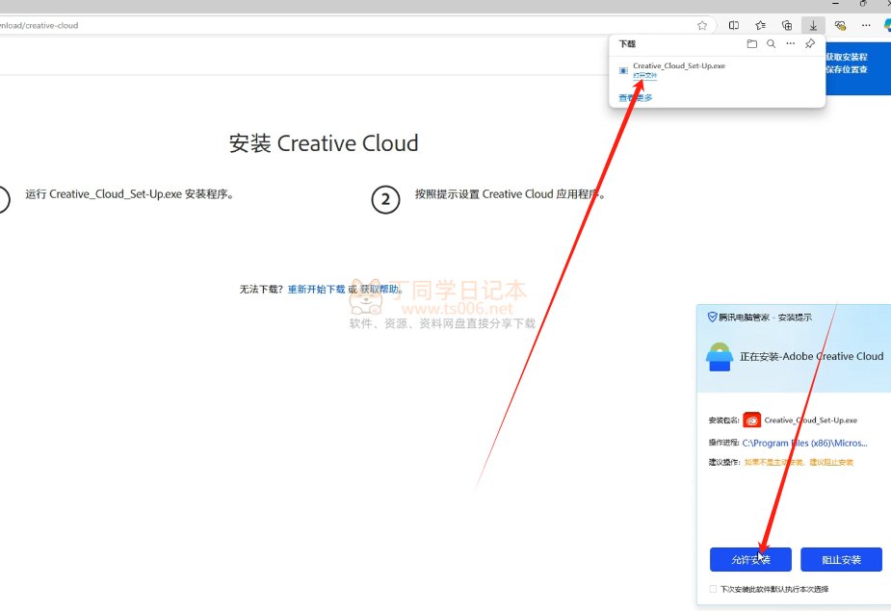Click the 允许安装 button
891x611 pixels.
point(750,559)
